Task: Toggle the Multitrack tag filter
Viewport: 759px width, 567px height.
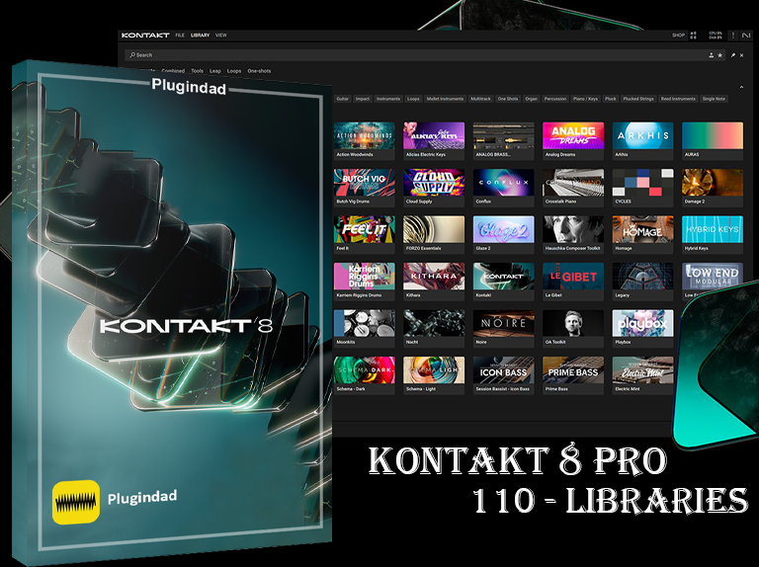Action: pos(480,99)
